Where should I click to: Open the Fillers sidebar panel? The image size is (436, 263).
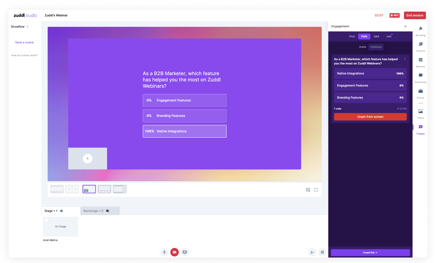[420, 113]
